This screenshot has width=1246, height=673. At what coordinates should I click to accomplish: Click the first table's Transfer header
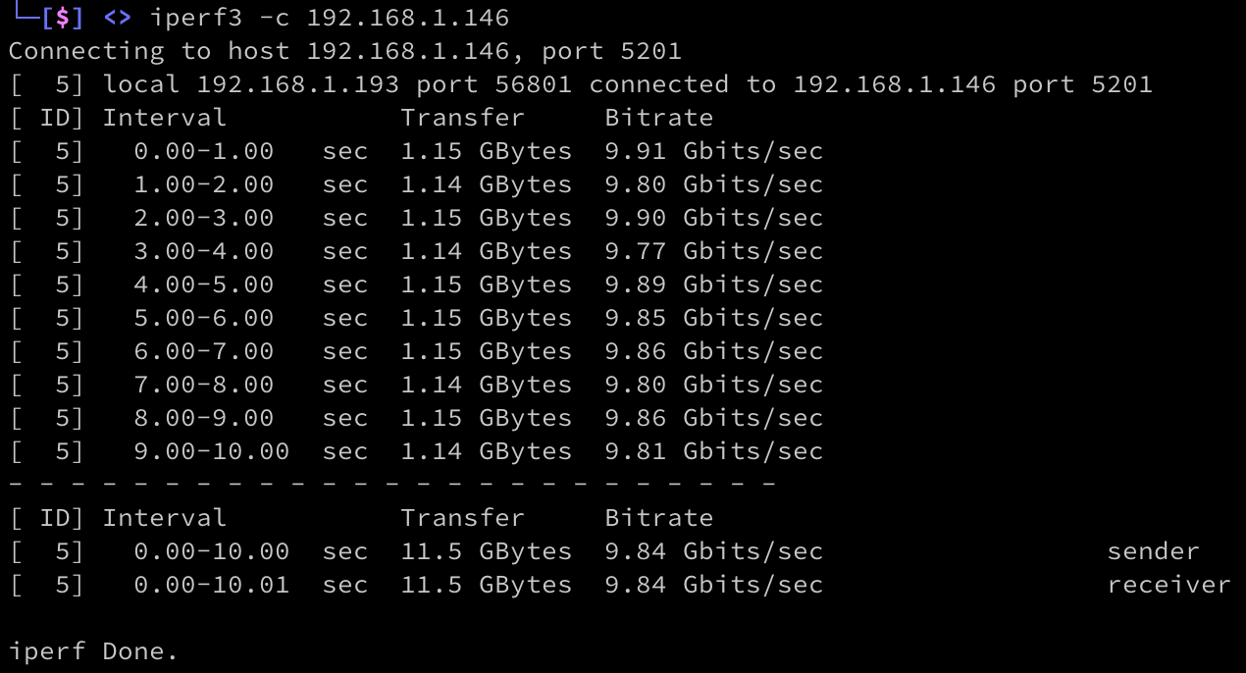coord(463,118)
